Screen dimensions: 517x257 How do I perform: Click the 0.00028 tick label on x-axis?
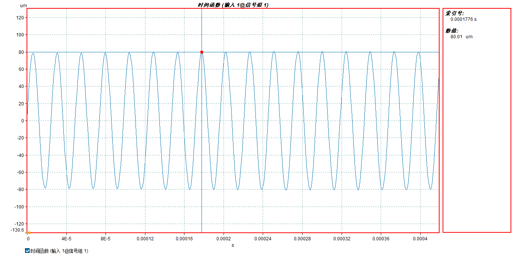(x=302, y=239)
